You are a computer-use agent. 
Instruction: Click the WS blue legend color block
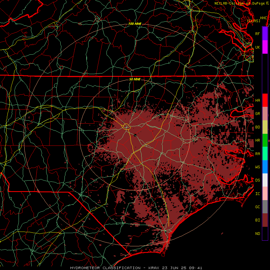click(x=265, y=167)
